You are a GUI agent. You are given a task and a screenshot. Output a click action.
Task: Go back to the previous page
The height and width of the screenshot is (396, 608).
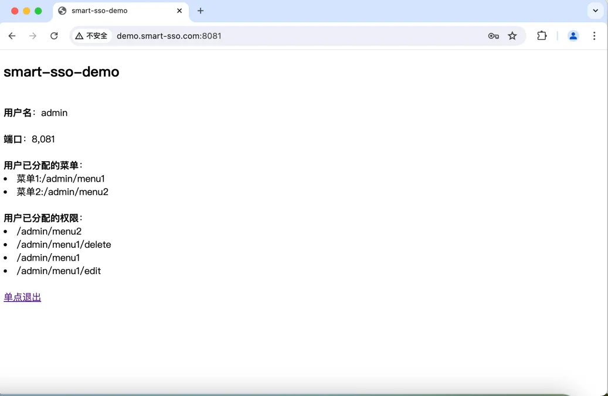12,36
